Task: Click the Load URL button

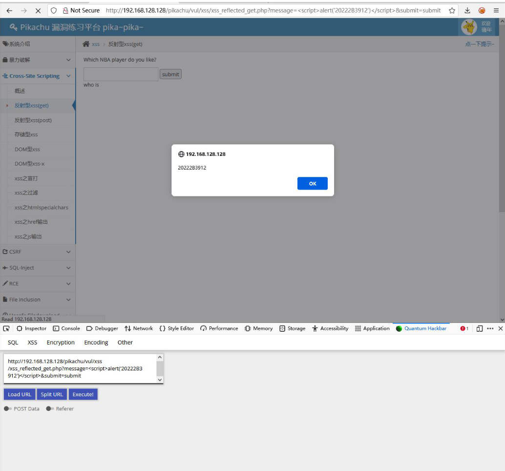Action: click(x=20, y=394)
